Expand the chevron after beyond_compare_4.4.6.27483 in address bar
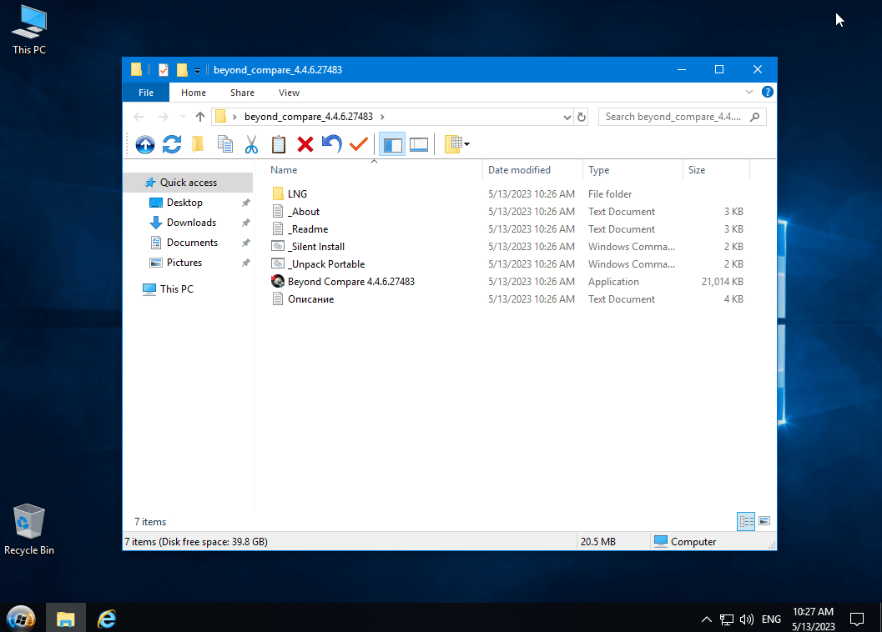The image size is (882, 632). [x=382, y=117]
